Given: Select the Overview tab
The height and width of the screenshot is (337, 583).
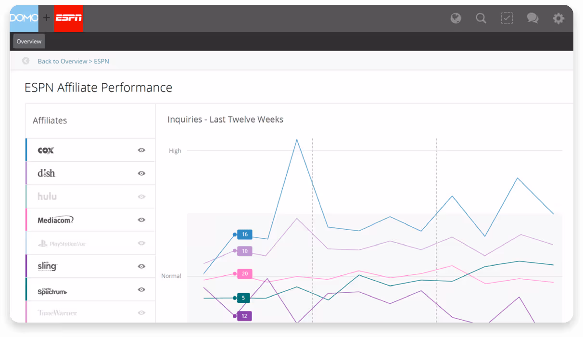Looking at the screenshot, I should 29,41.
